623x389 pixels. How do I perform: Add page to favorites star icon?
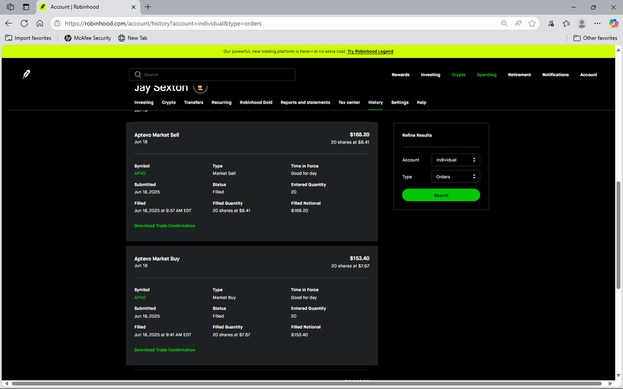point(532,23)
